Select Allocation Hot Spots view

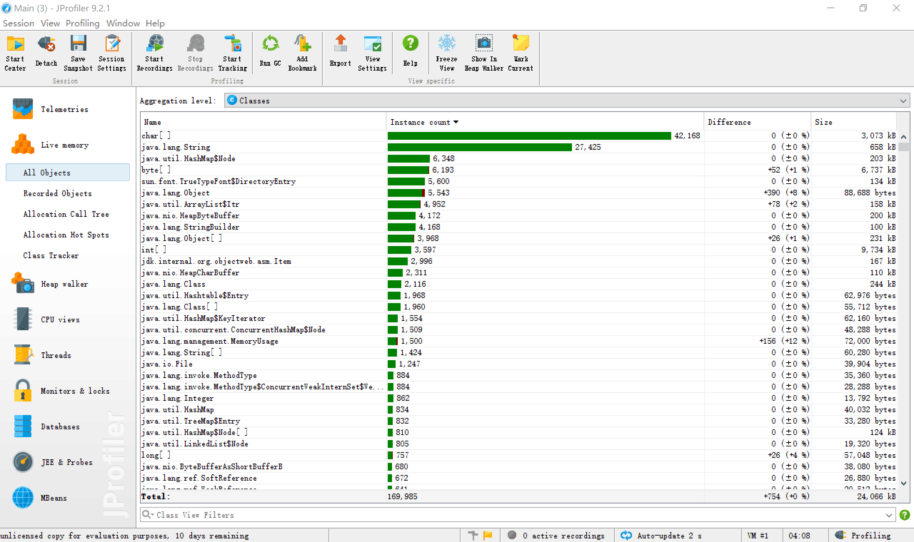click(x=66, y=235)
